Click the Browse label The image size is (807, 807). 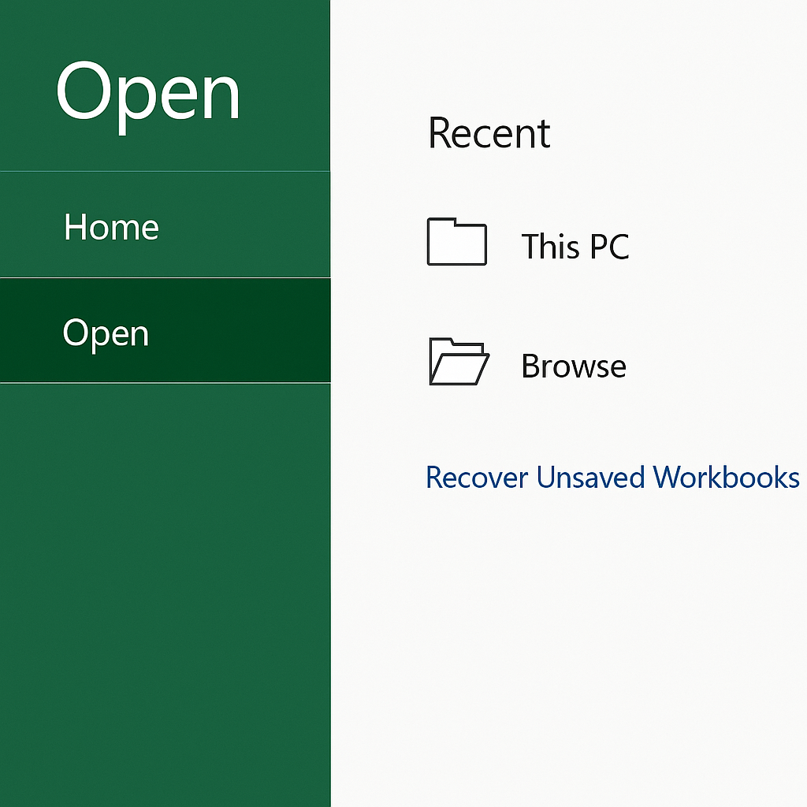coord(574,366)
